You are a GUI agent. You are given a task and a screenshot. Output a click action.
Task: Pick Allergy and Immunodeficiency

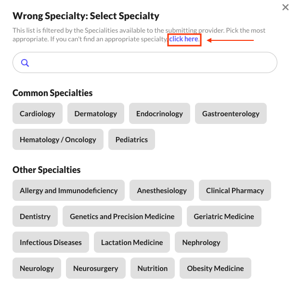69,190
